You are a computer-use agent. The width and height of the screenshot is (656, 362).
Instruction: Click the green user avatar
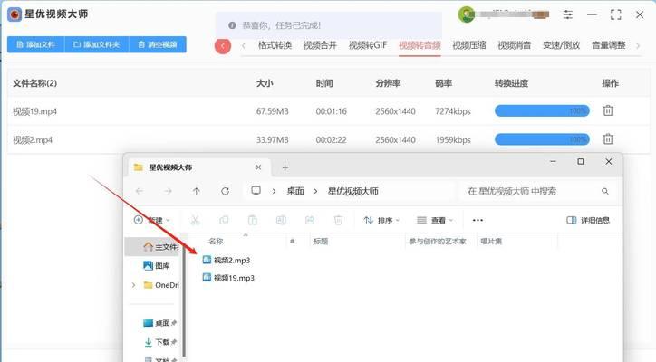(467, 14)
